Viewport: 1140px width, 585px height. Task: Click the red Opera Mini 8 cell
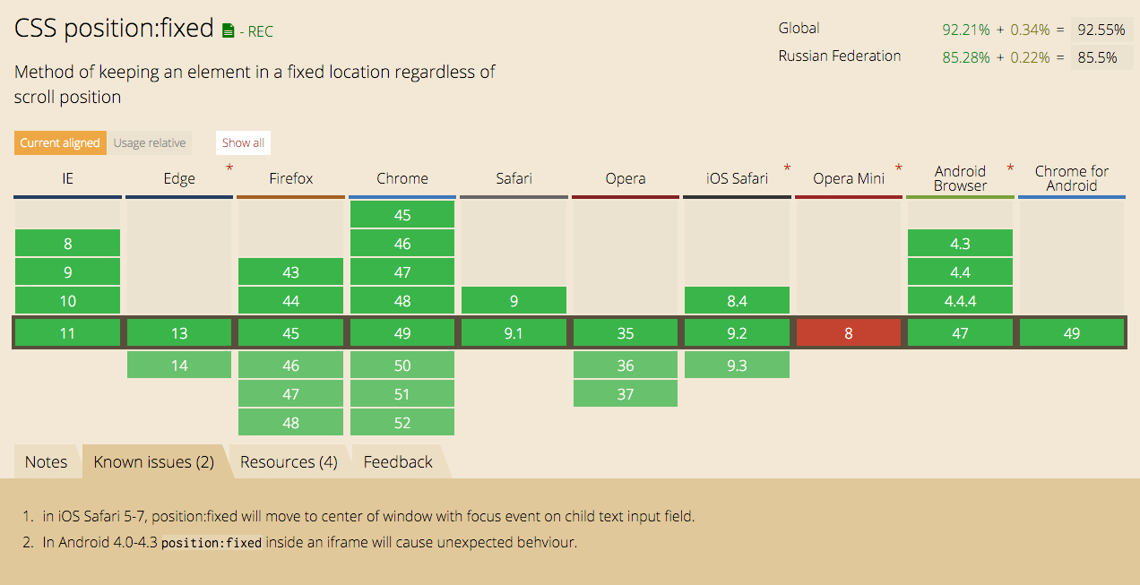point(848,333)
